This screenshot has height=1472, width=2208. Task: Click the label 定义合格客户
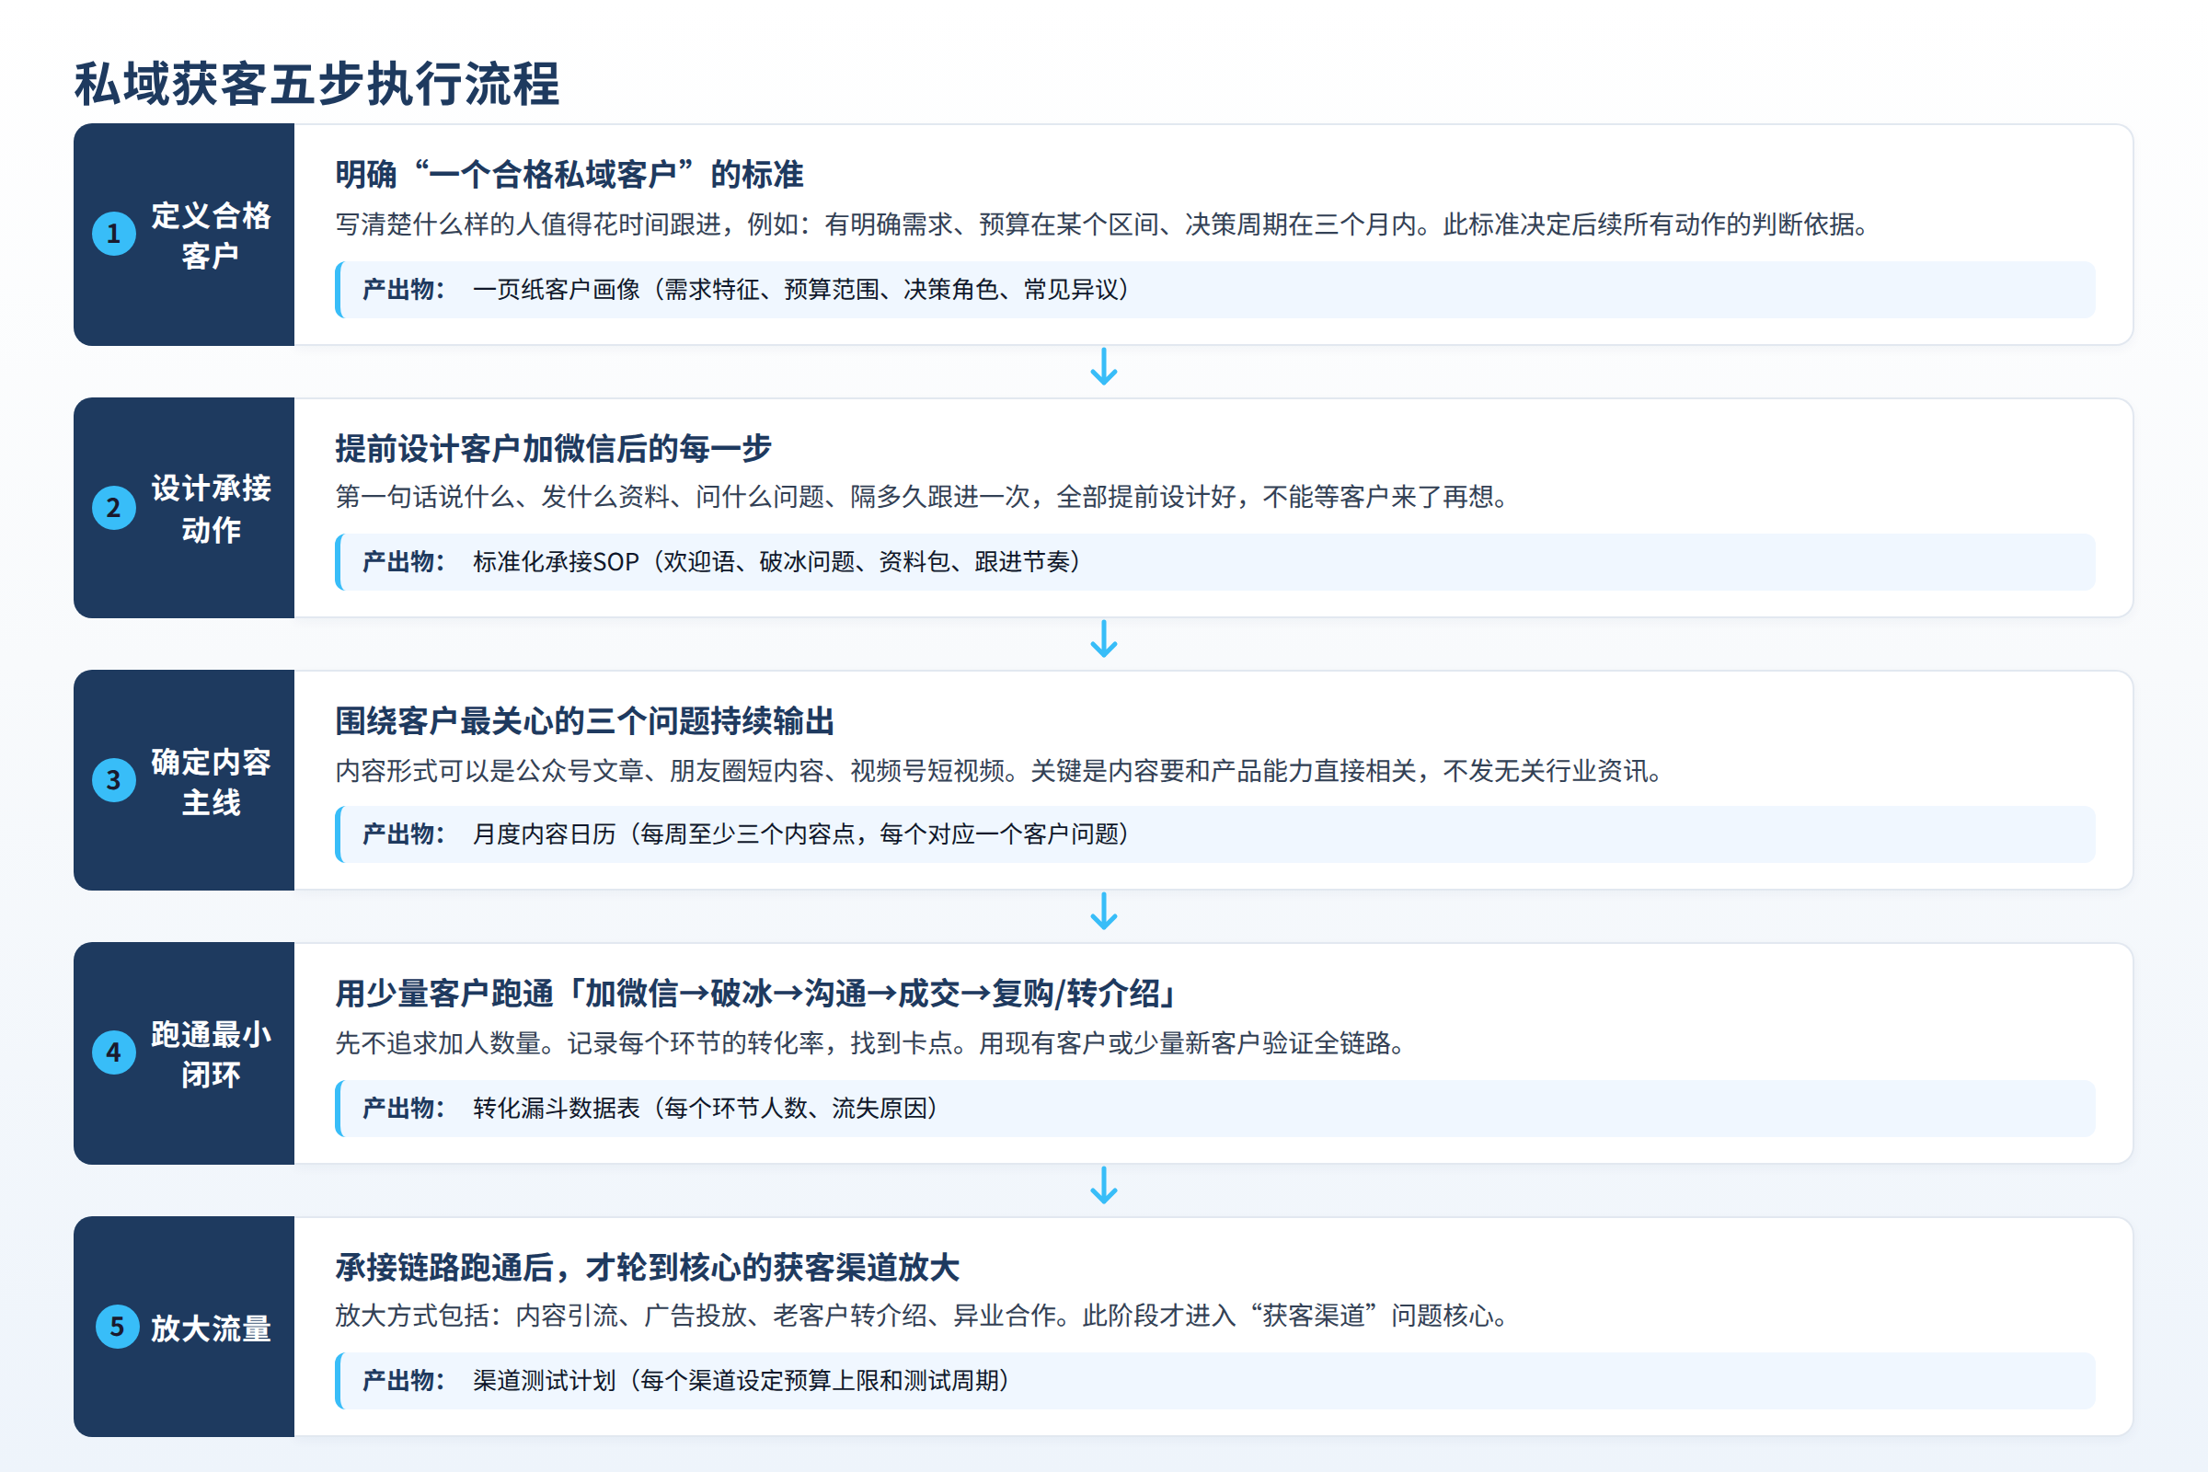pos(212,235)
